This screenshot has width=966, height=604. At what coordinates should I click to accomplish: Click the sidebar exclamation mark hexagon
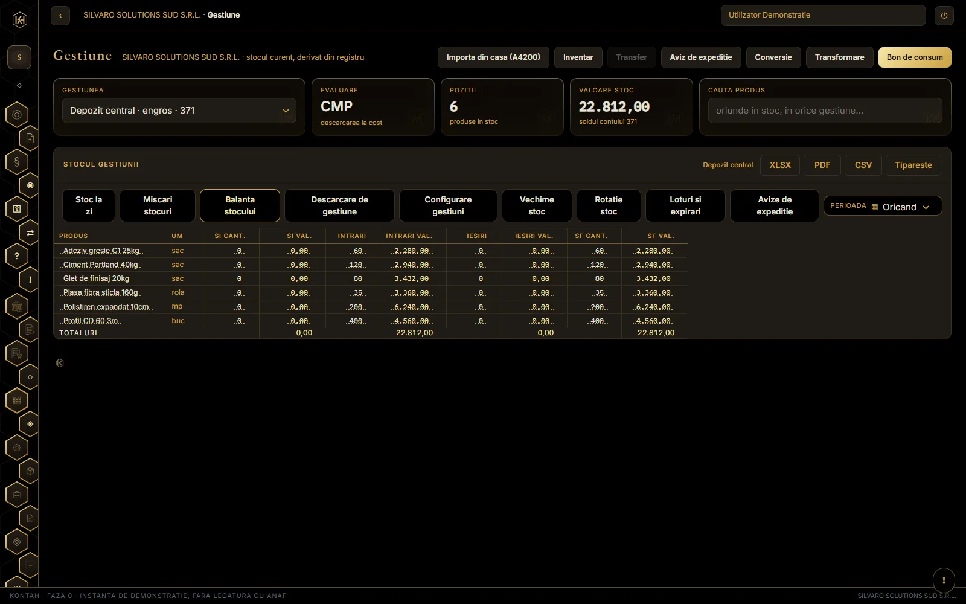click(30, 280)
